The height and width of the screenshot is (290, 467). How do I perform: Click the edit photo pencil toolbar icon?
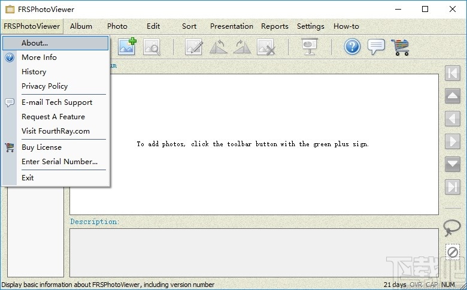coord(194,47)
